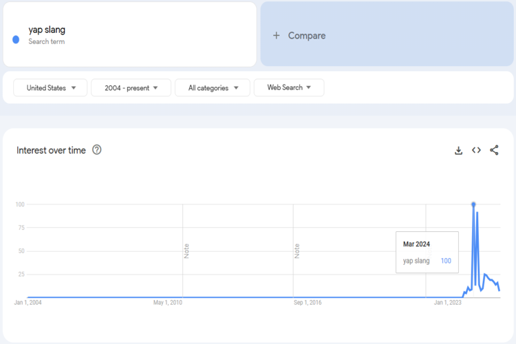Screen dimensions: 516x344
Task: Click the tooltip value 100
Action: point(446,261)
